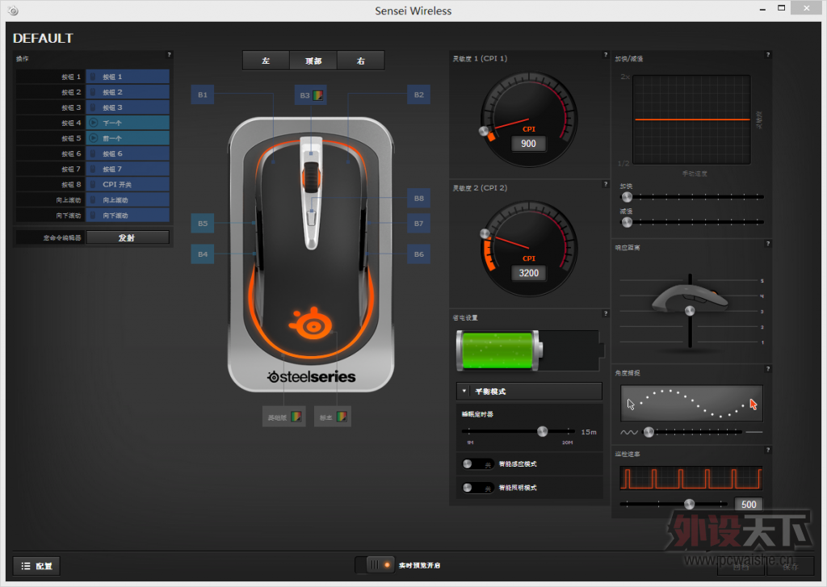Click the polling rate value 500

(749, 504)
